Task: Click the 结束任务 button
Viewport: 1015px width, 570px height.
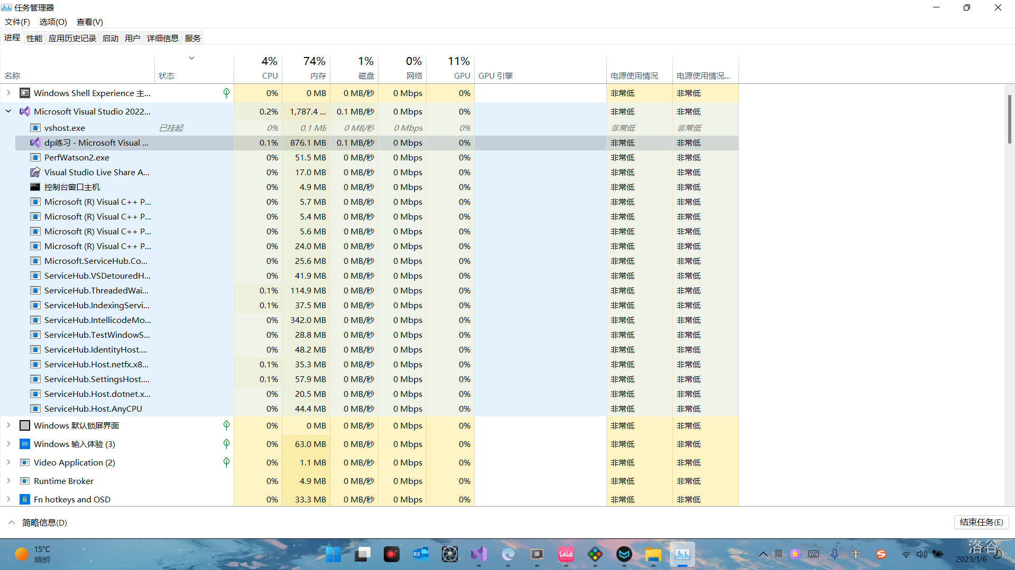Action: pos(981,522)
